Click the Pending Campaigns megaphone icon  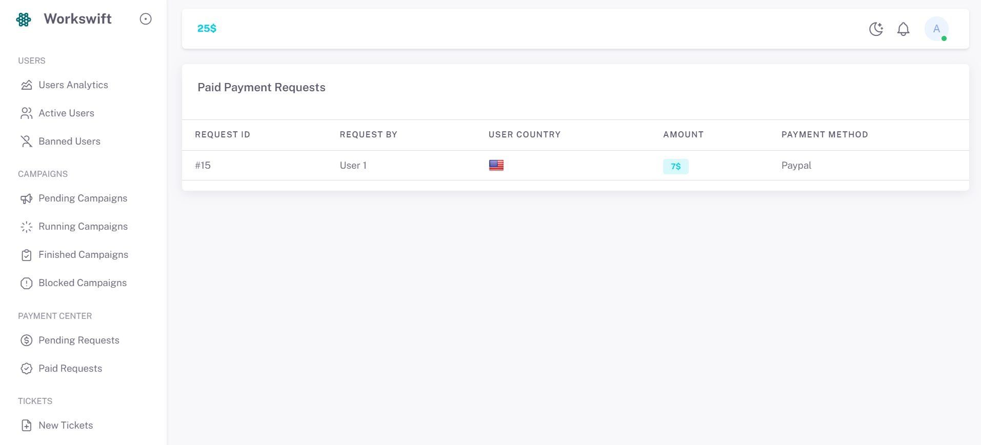pos(26,198)
